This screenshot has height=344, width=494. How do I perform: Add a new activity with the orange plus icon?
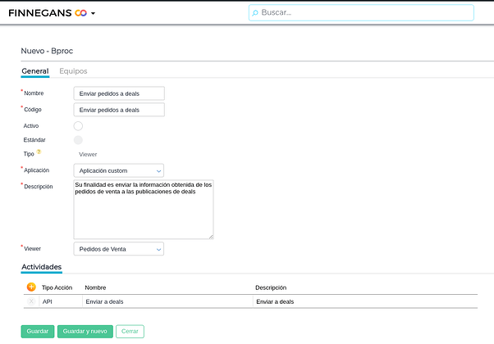(31, 287)
